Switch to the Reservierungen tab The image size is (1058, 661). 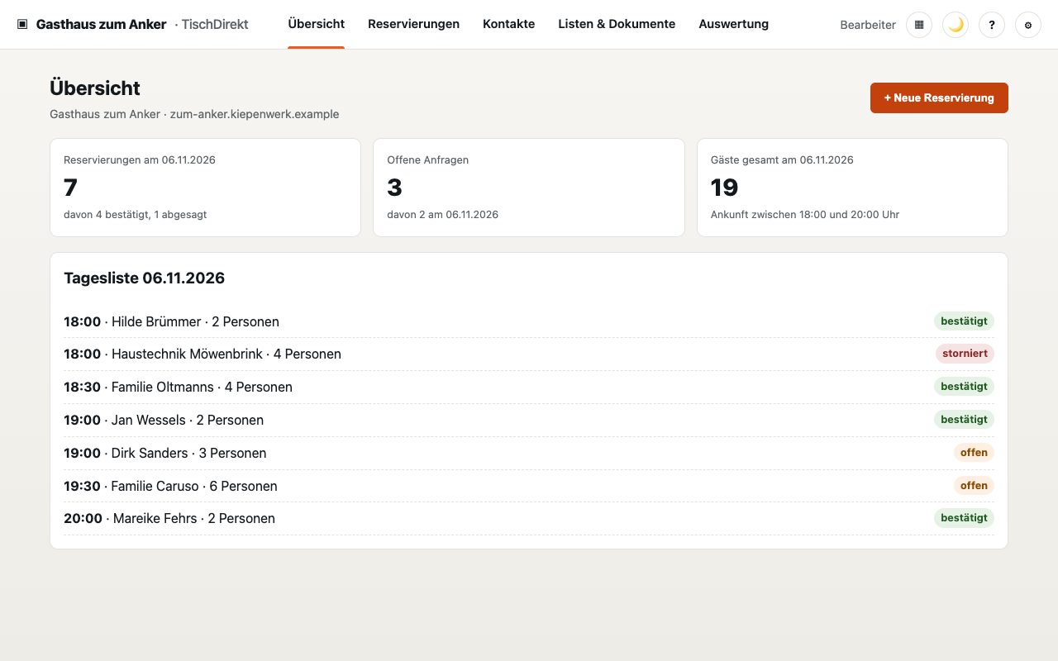[x=413, y=24]
